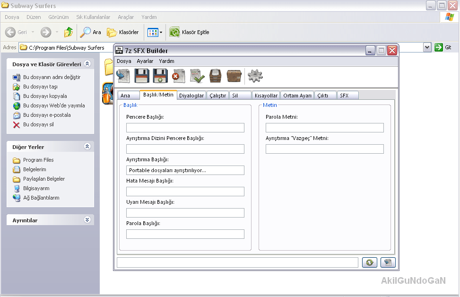Click the file drawer archive icon
The width and height of the screenshot is (460, 297).
(x=216, y=76)
